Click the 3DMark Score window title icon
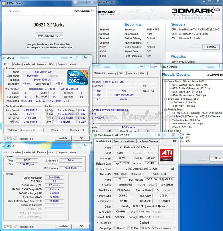 point(3,3)
